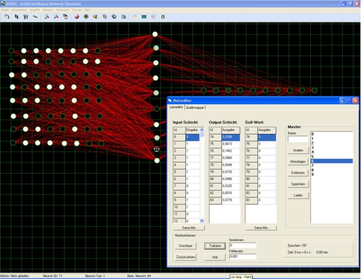
Task: Click the globe icon in toolbar
Action: click(x=114, y=17)
